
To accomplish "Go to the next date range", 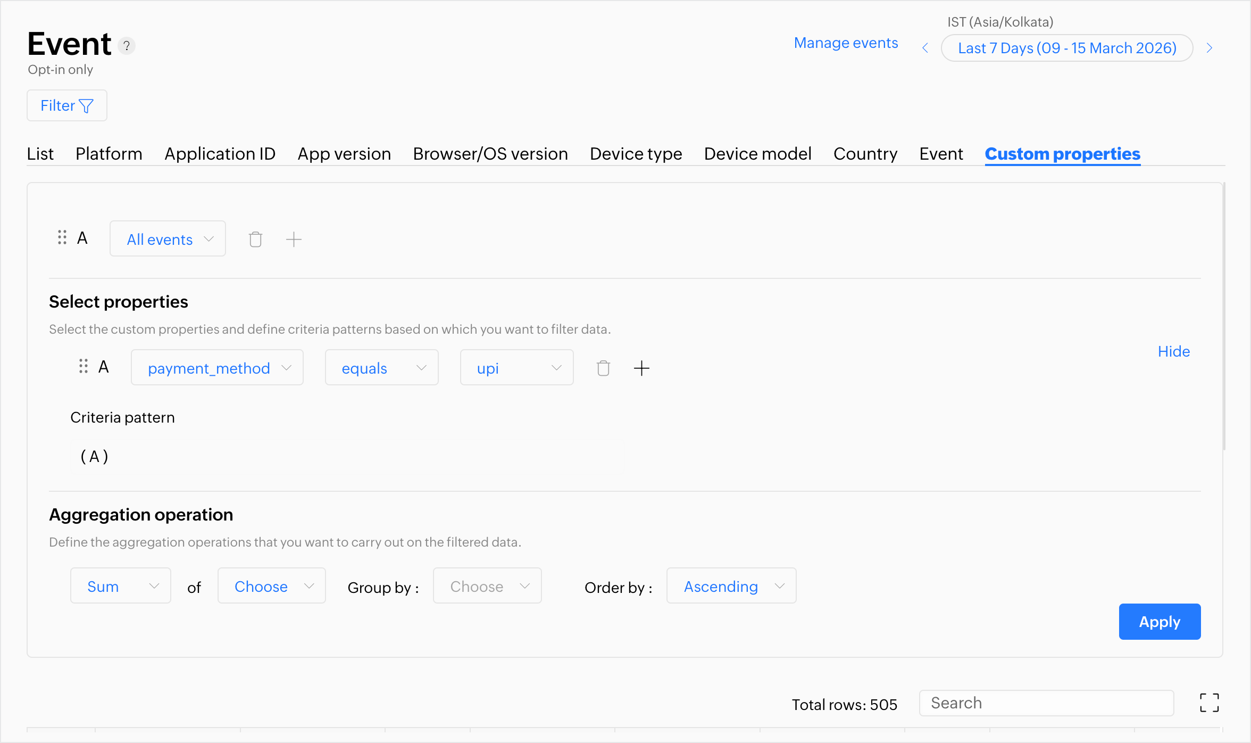I will pos(1210,48).
